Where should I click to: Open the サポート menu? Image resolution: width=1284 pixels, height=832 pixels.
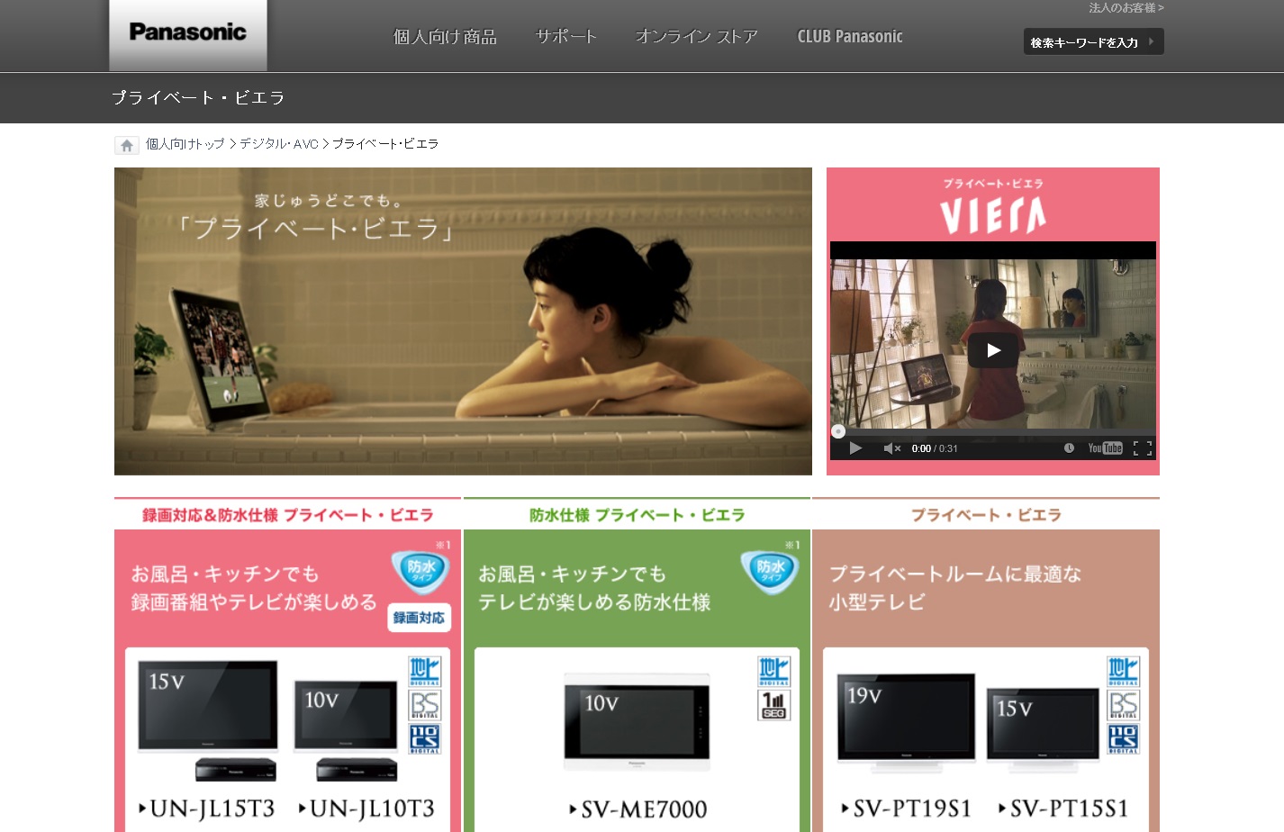(x=566, y=37)
